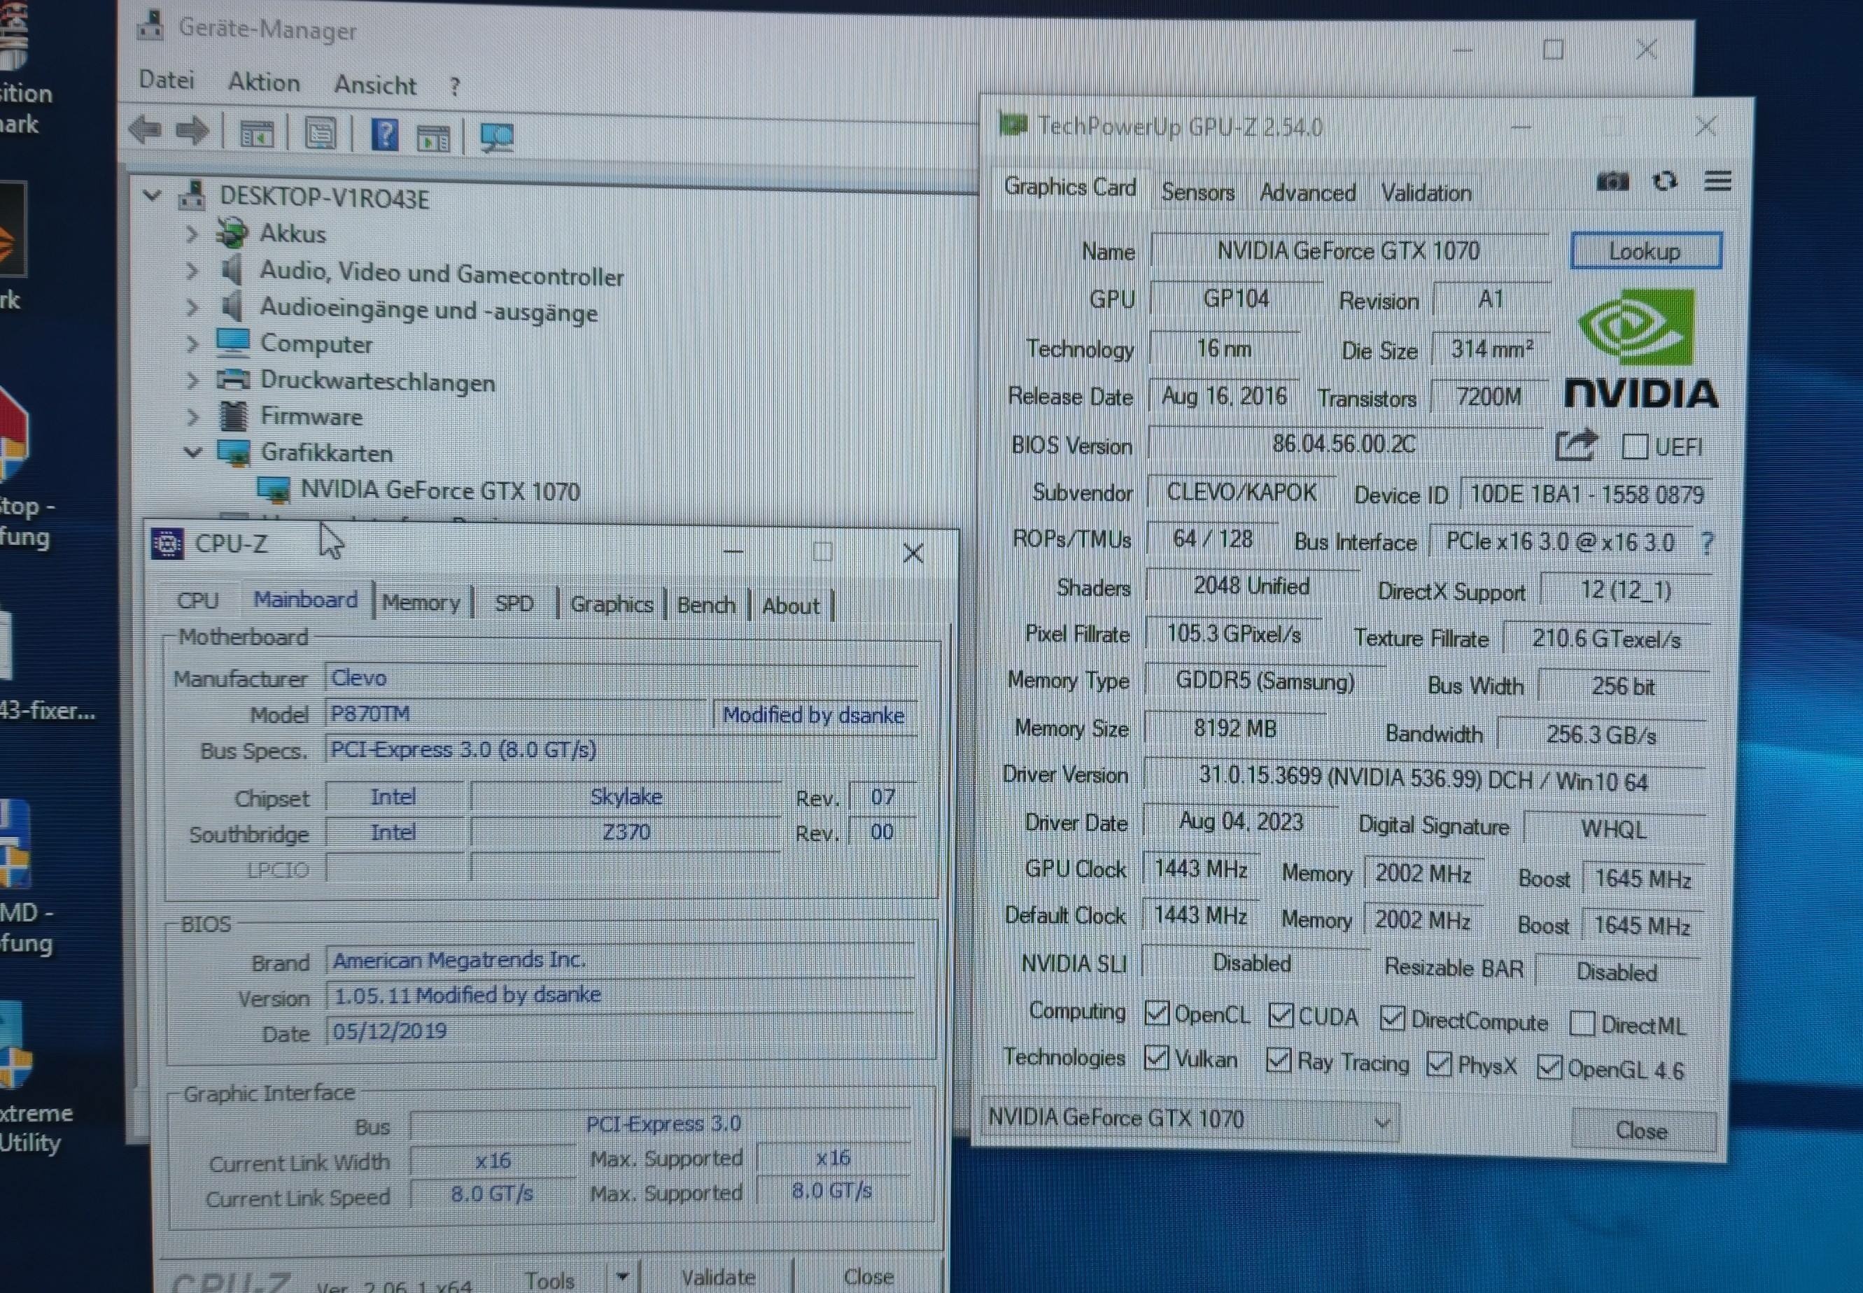1863x1293 pixels.
Task: Click the BIOS export share icon
Action: coord(1575,446)
